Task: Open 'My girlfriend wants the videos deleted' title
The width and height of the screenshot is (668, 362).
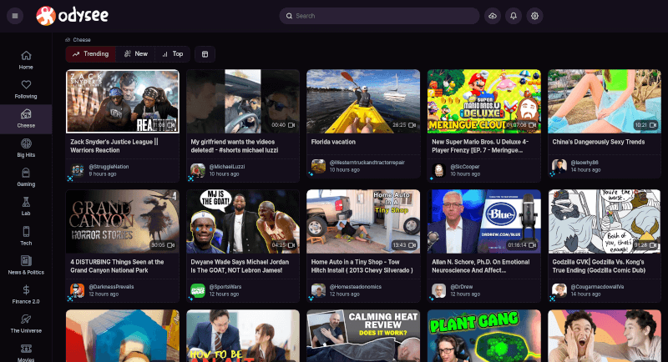Action: pyautogui.click(x=235, y=146)
